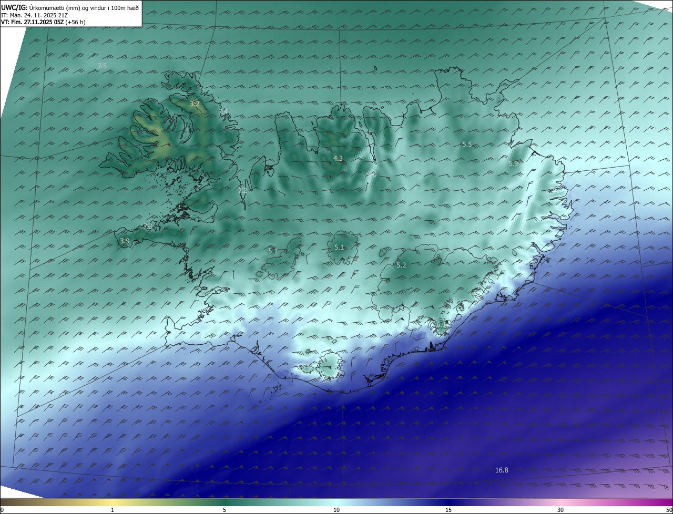Click the 7.5 value label over the northwest sea
This screenshot has height=514, width=673.
[x=102, y=66]
